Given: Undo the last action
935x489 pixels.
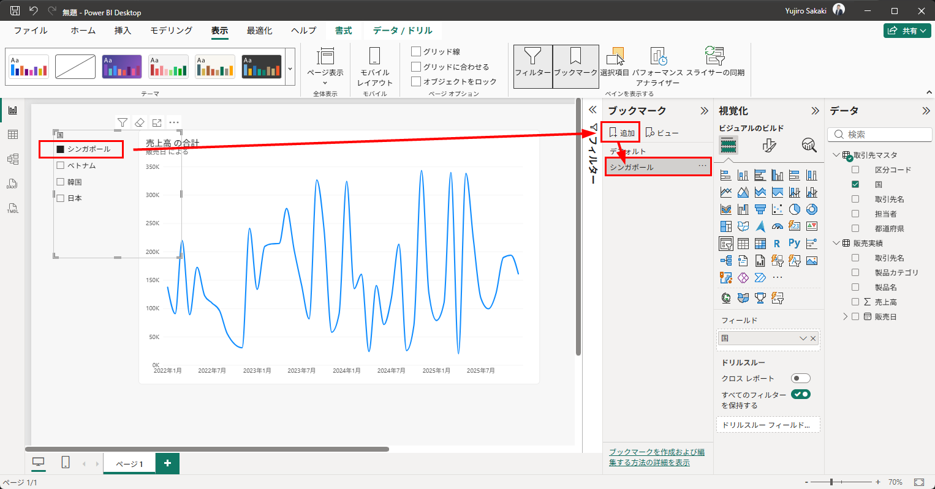Looking at the screenshot, I should 34,11.
